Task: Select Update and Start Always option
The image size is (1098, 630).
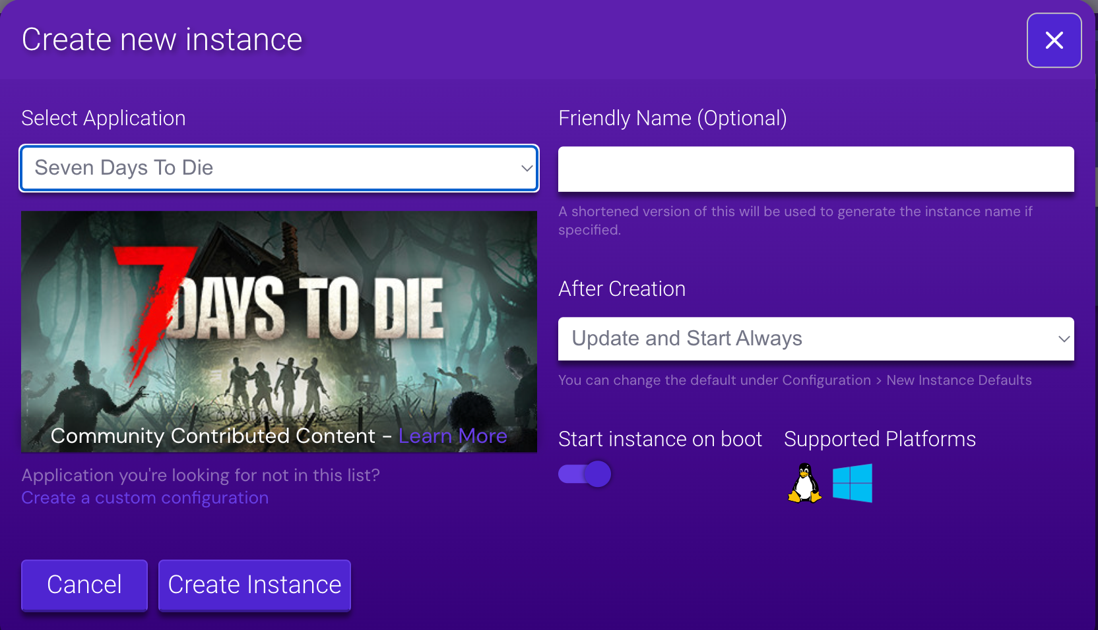Action: point(816,339)
